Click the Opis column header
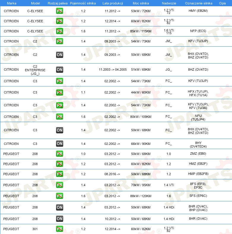The image size is (232, 234). point(222,3)
